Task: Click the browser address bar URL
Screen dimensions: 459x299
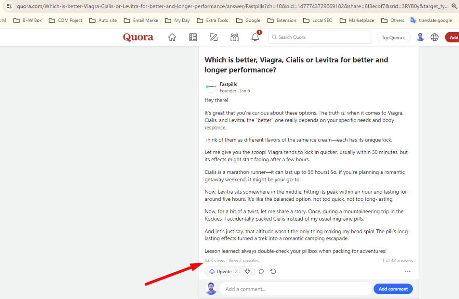Action: point(232,6)
